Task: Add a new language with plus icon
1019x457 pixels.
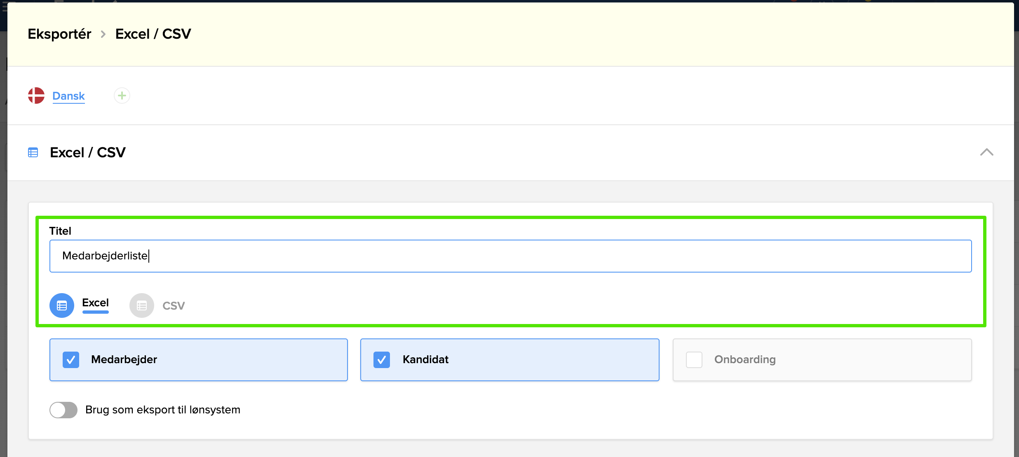Action: click(122, 96)
